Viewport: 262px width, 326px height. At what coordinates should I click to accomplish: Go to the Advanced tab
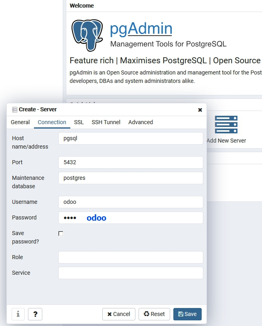(141, 122)
